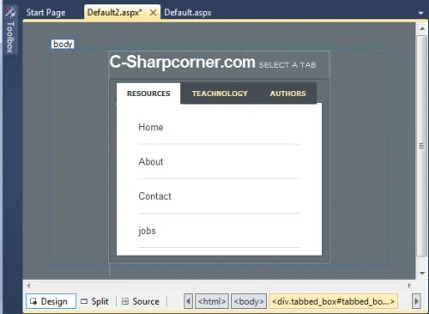
Task: Click the jobs link
Action: [x=147, y=231]
